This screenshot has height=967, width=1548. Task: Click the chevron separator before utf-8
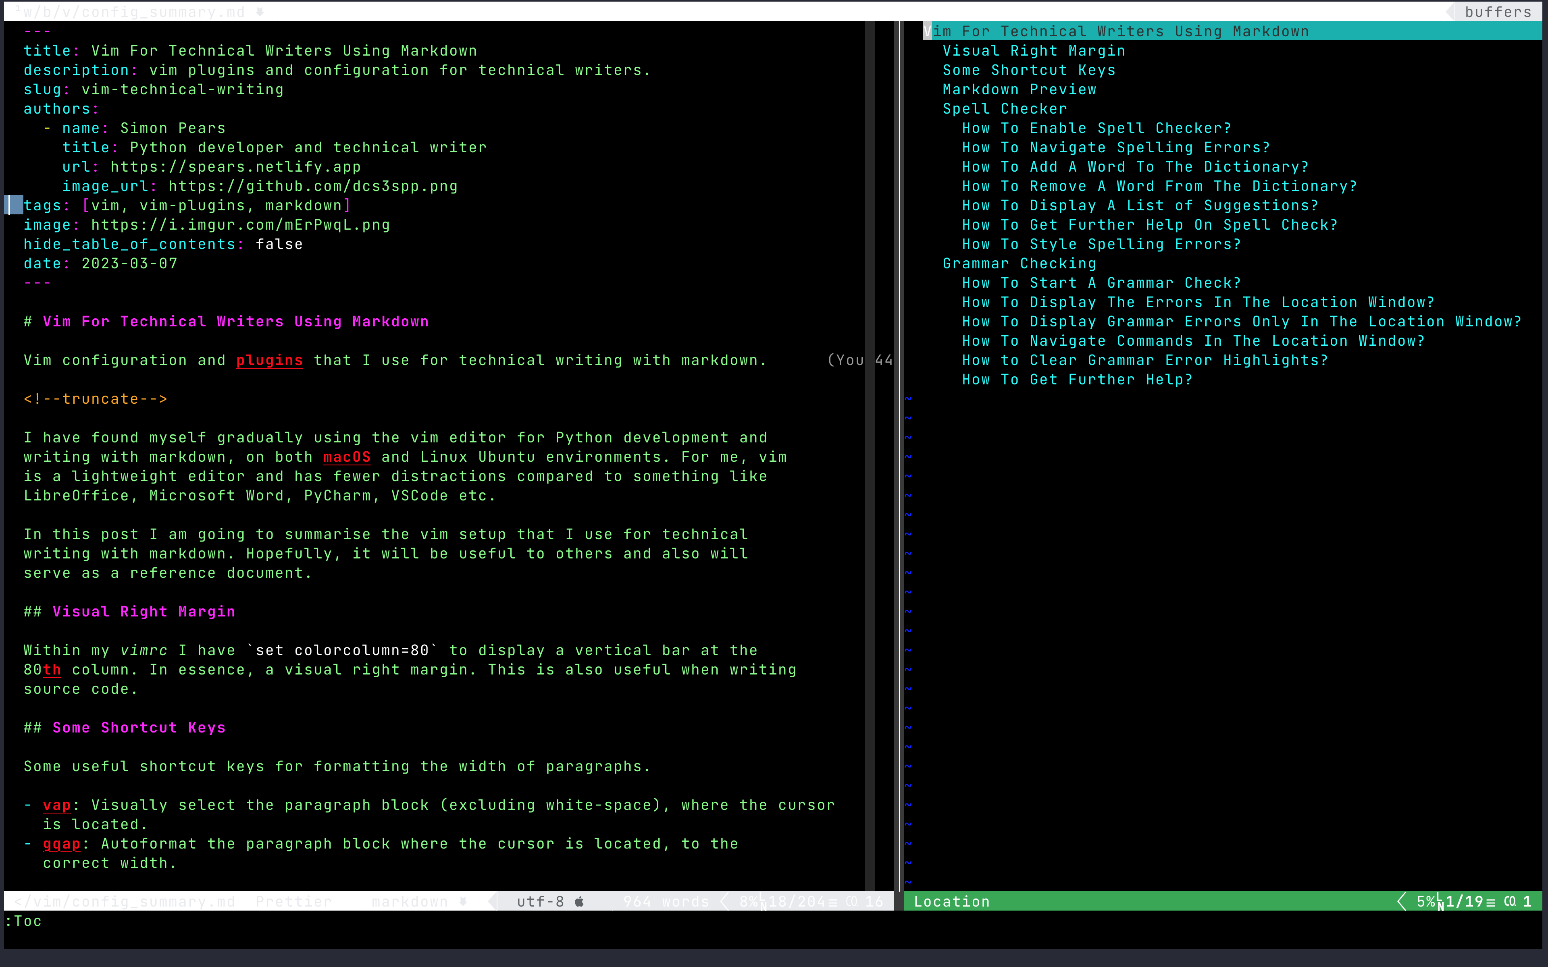tap(492, 901)
